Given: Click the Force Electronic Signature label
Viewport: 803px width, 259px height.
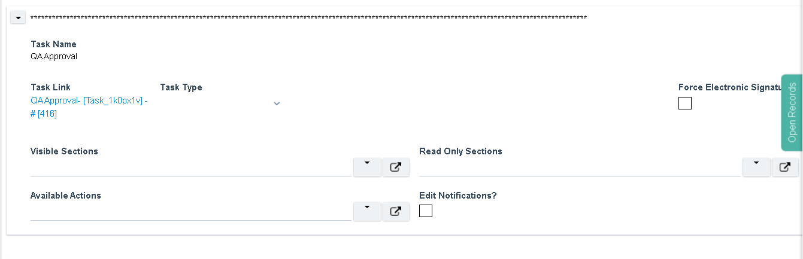Looking at the screenshot, I should click(x=730, y=87).
